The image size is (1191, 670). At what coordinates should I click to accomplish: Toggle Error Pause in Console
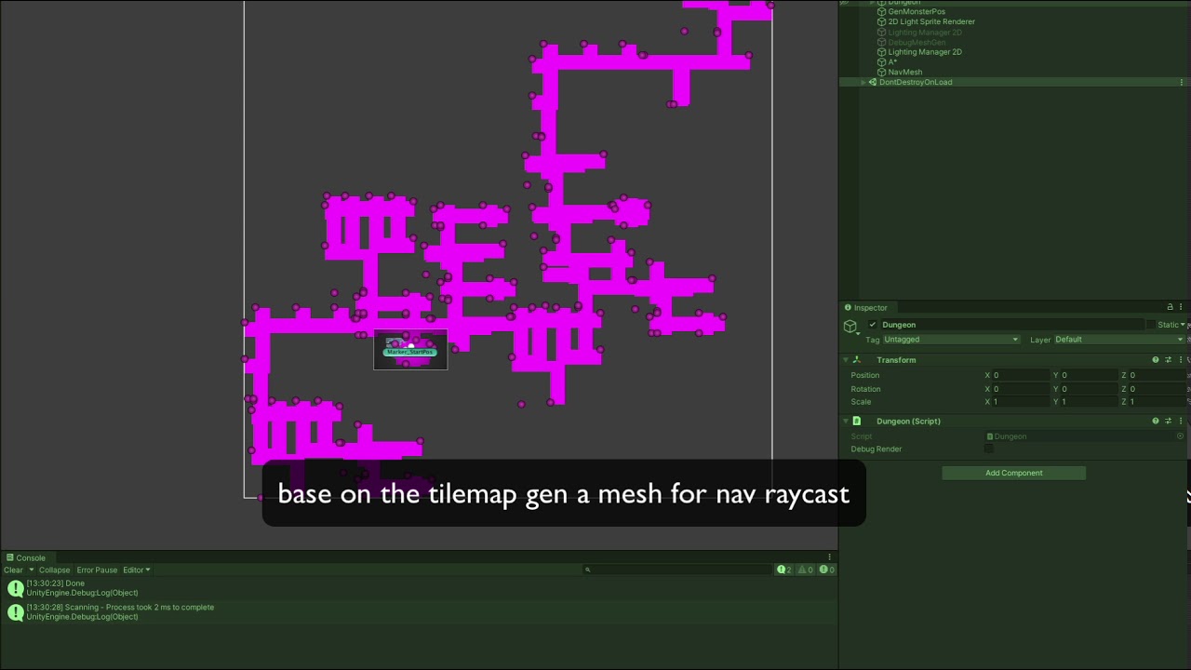coord(97,570)
